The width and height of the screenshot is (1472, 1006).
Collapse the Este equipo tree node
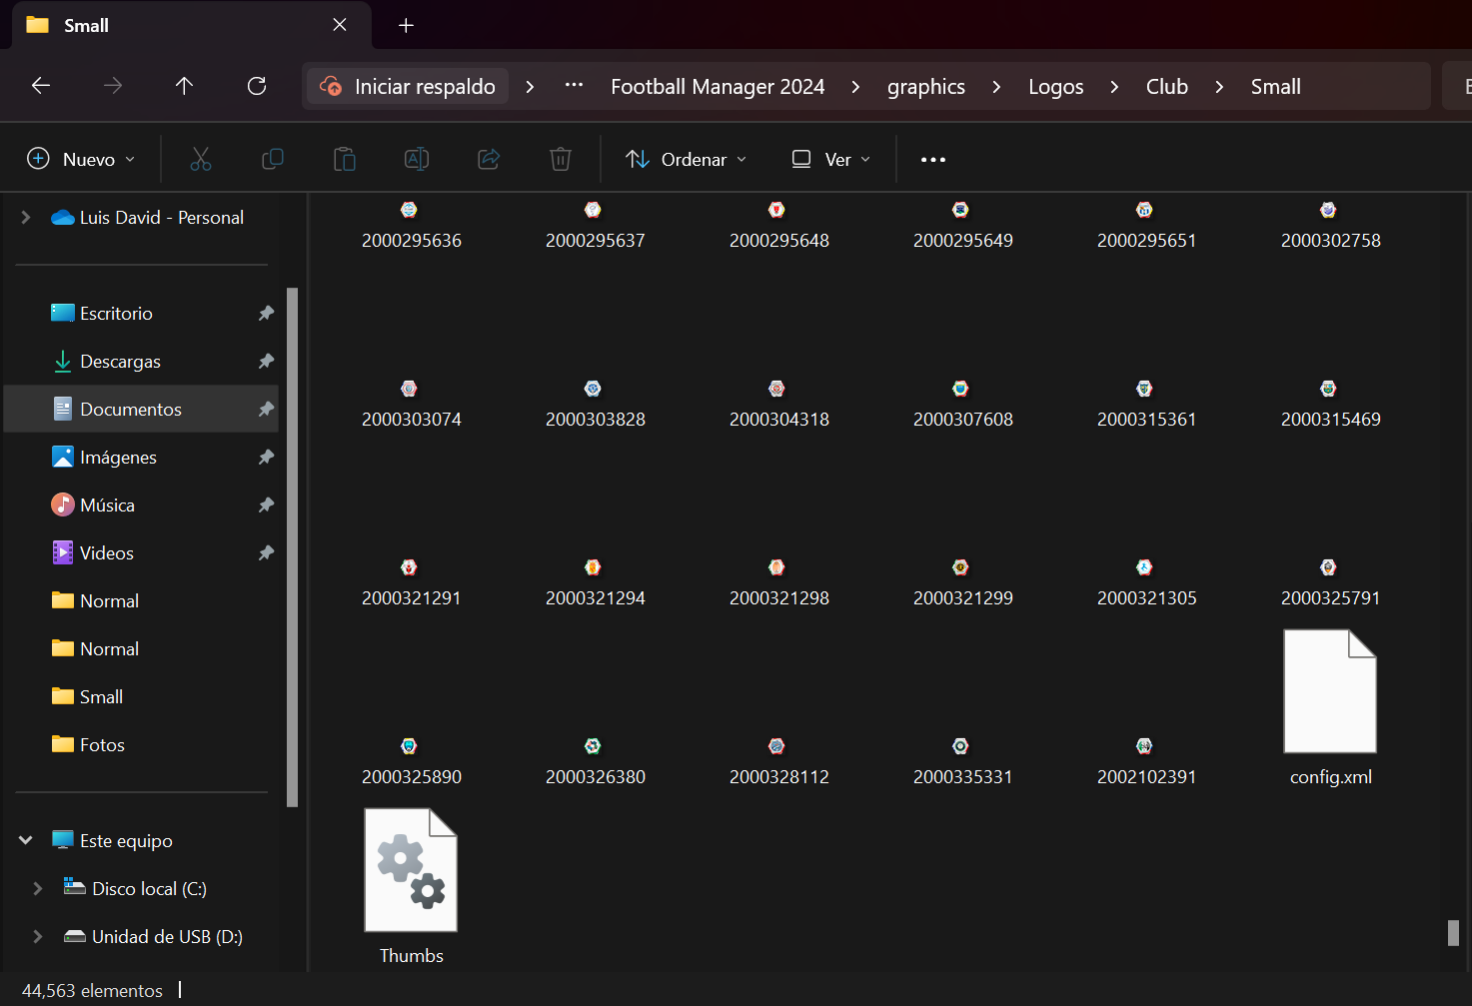[26, 840]
